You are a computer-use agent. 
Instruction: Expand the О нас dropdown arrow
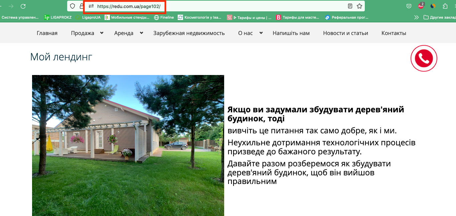tap(261, 33)
